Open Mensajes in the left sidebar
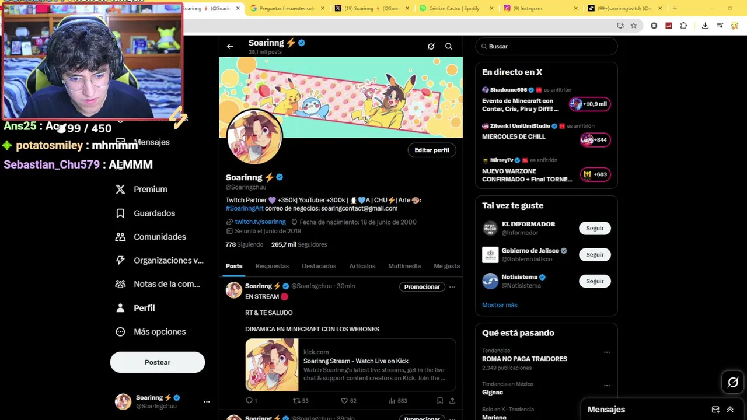This screenshot has width=747, height=420. [151, 142]
